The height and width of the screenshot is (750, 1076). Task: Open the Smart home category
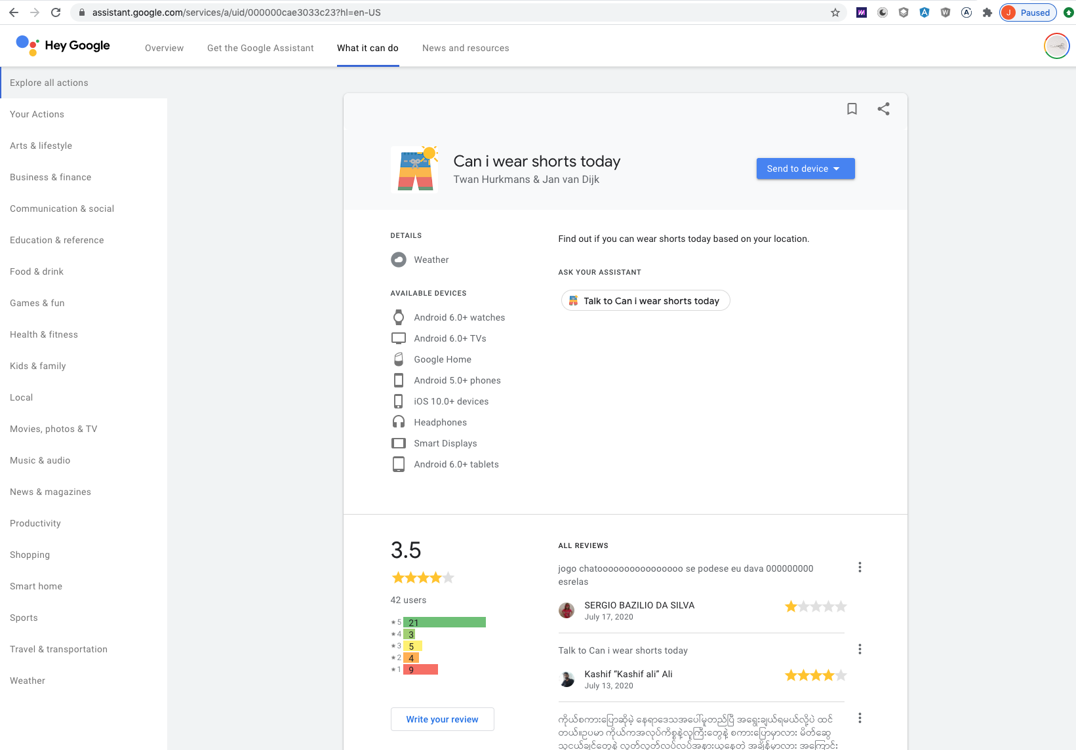tap(84, 586)
